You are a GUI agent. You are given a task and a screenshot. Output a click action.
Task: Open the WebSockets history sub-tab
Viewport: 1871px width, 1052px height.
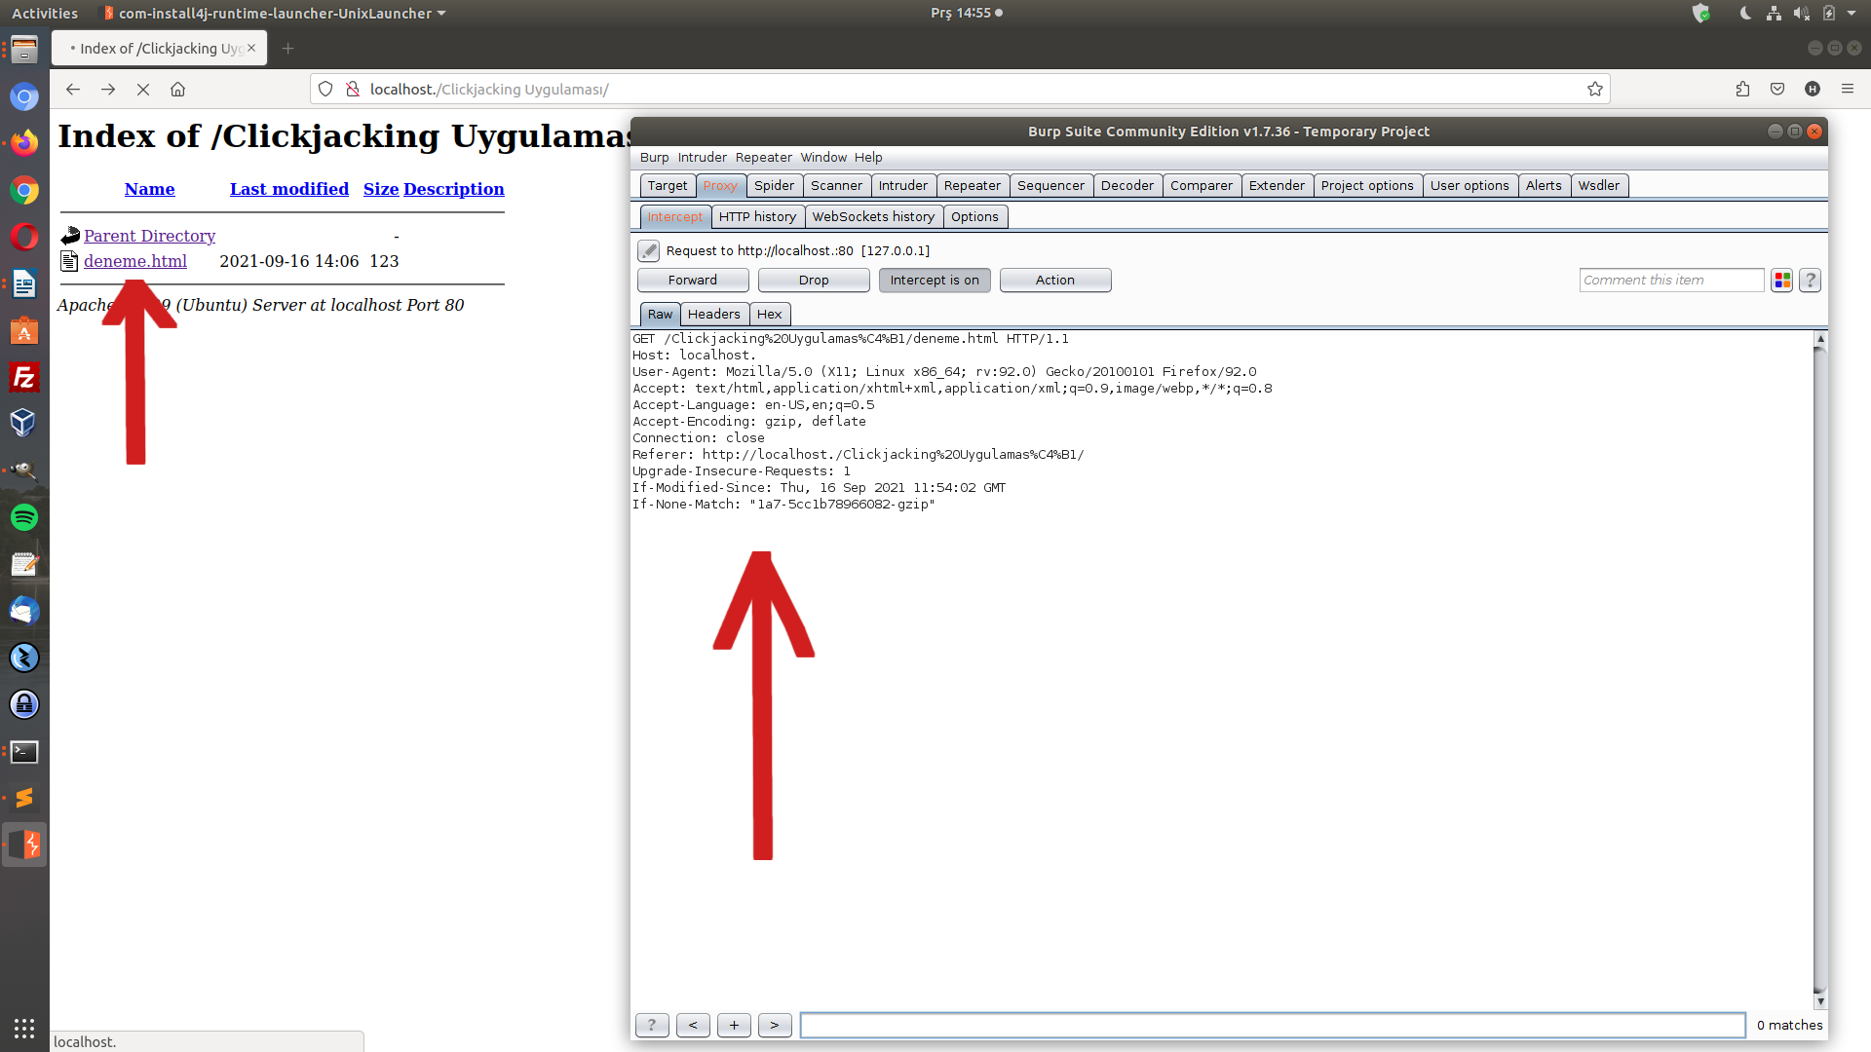coord(873,217)
